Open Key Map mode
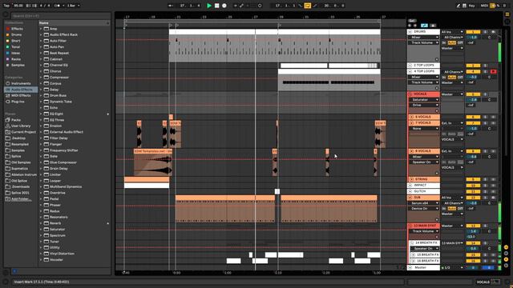The image size is (513, 288). click(472, 6)
